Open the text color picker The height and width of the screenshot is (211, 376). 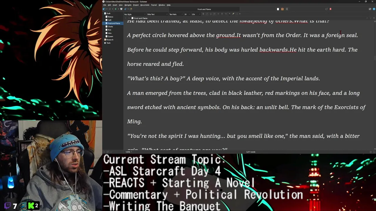point(229,14)
